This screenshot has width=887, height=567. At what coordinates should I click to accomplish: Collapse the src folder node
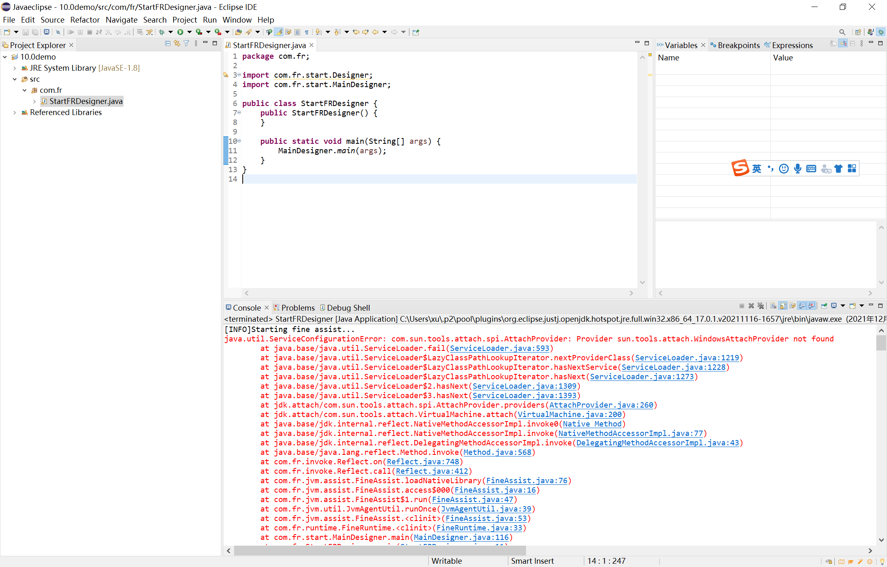15,79
